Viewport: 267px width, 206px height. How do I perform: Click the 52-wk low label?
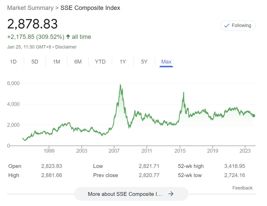pyautogui.click(x=190, y=175)
